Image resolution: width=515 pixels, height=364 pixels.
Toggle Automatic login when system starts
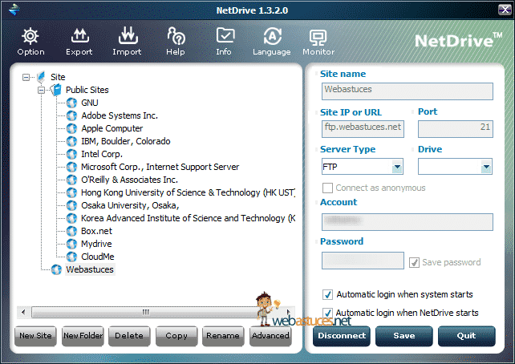click(x=327, y=294)
